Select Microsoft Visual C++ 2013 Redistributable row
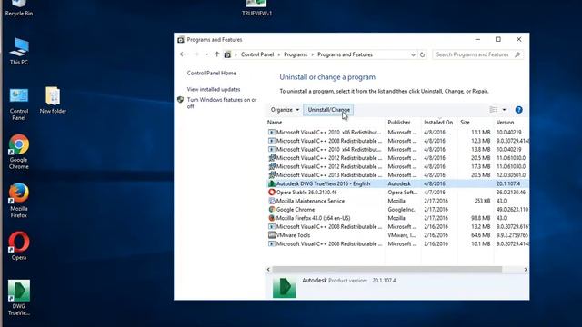This screenshot has width=582, height=327. coord(398,175)
